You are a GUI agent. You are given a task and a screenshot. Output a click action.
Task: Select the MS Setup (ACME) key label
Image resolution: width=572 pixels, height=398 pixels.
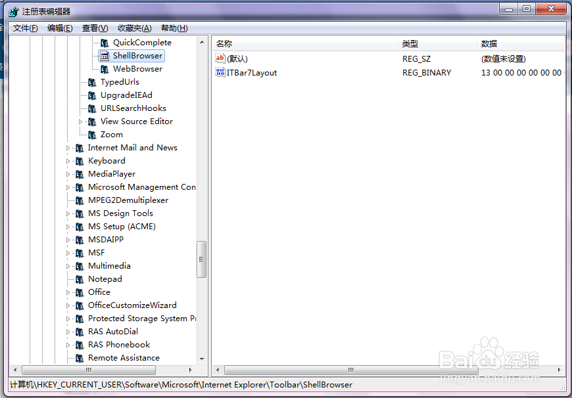click(122, 227)
